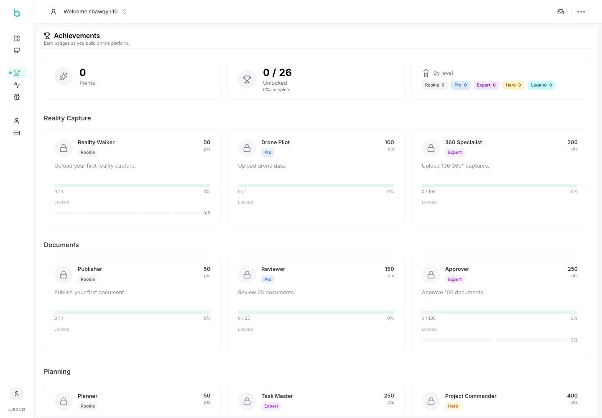This screenshot has width=602, height=418.
Task: Click the Reality Walker progress bar
Action: pos(132,186)
